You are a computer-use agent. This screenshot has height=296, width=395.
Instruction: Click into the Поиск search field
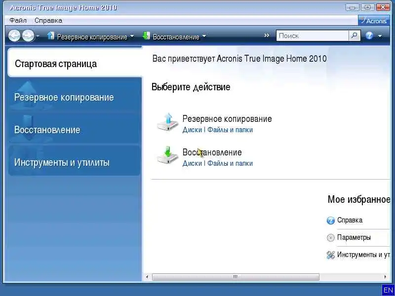pos(313,36)
